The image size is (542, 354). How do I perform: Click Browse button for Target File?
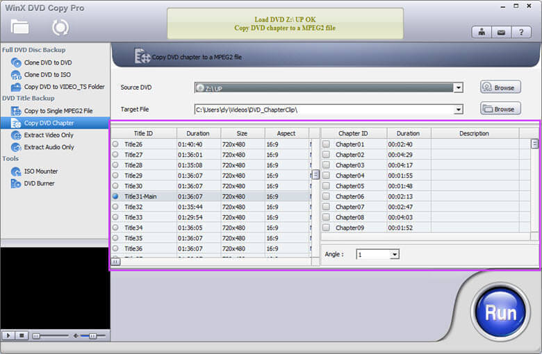500,109
